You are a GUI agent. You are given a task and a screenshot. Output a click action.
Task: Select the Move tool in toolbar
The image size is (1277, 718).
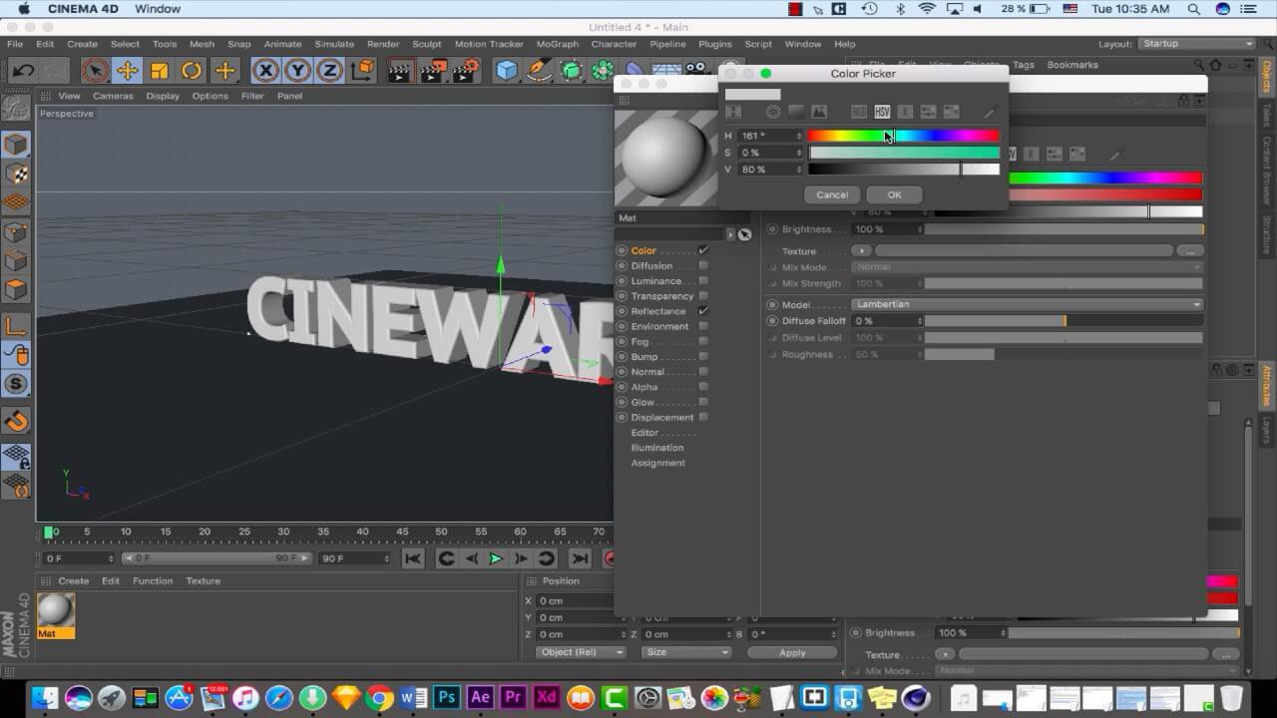click(127, 70)
